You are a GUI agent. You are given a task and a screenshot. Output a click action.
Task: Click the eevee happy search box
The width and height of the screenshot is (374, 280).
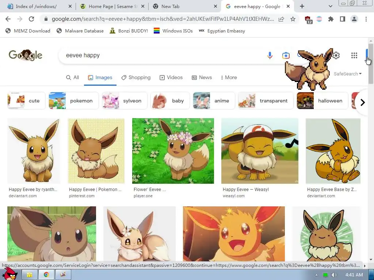[x=162, y=55]
